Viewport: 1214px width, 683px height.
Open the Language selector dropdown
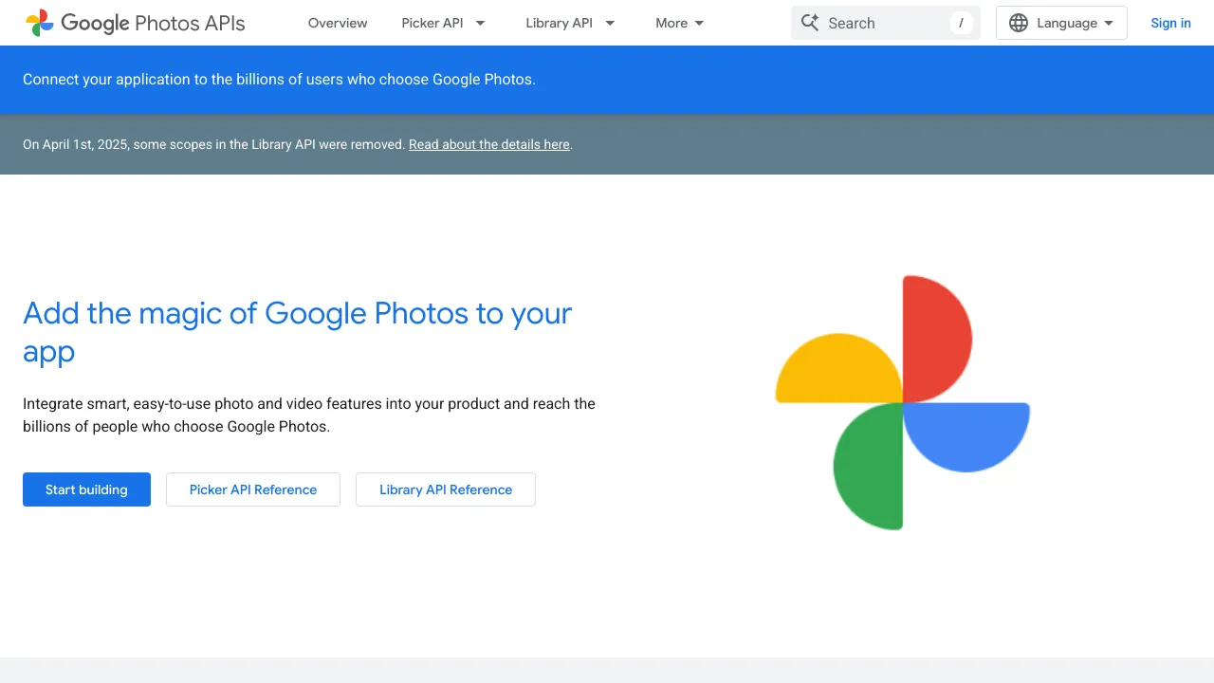[x=1061, y=23]
